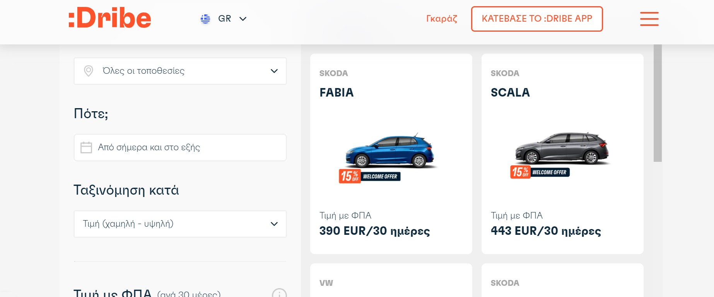Click the calendar icon in date field
Image resolution: width=714 pixels, height=297 pixels.
(86, 147)
